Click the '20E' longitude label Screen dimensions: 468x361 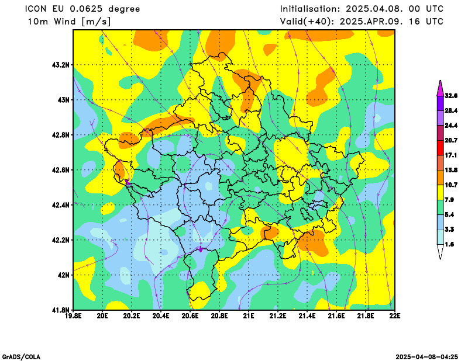point(102,316)
